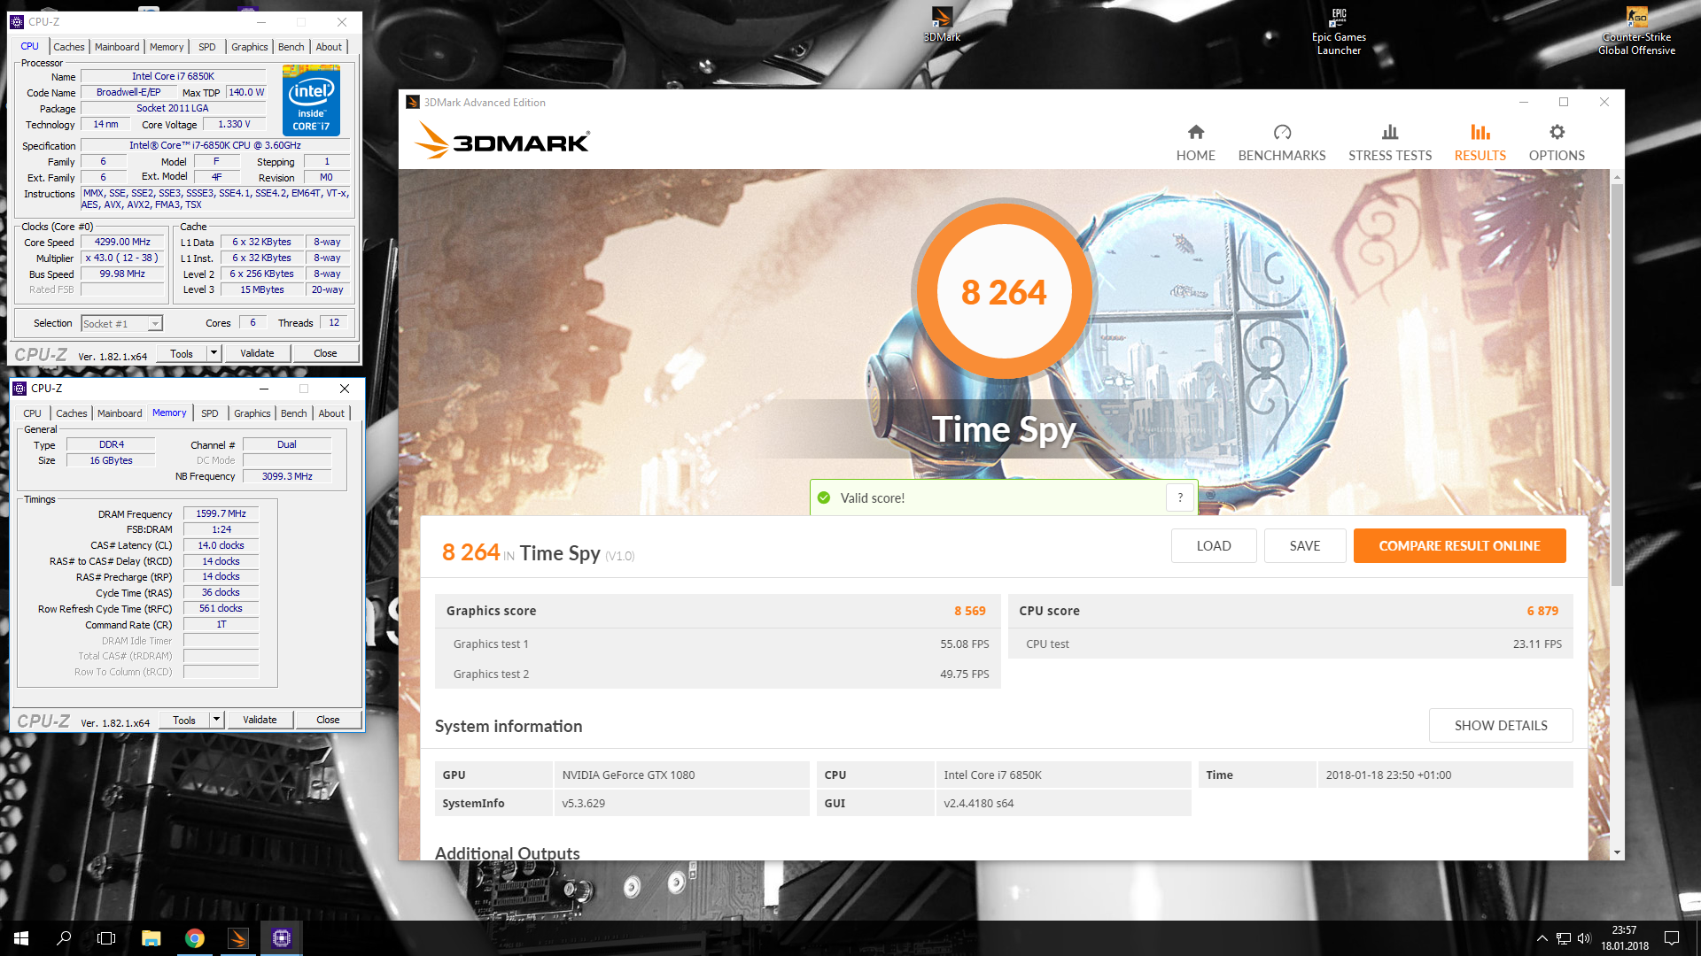Expand Tools dropdown arrow in bottom CPU-Z
Screen dimensions: 1701x956
pos(215,720)
